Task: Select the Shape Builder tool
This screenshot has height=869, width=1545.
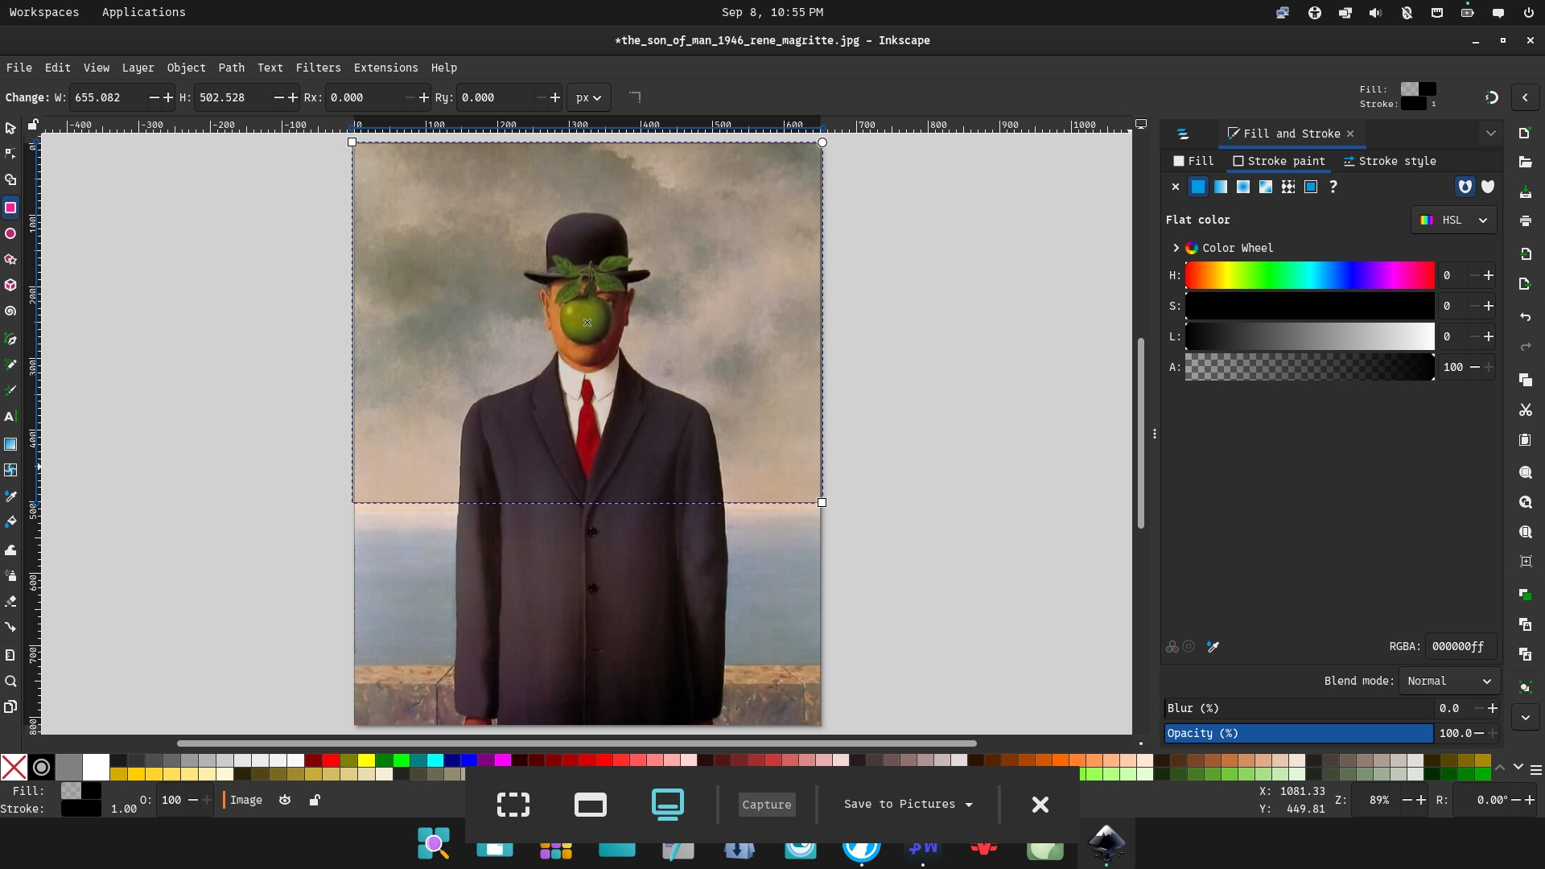Action: (x=10, y=180)
